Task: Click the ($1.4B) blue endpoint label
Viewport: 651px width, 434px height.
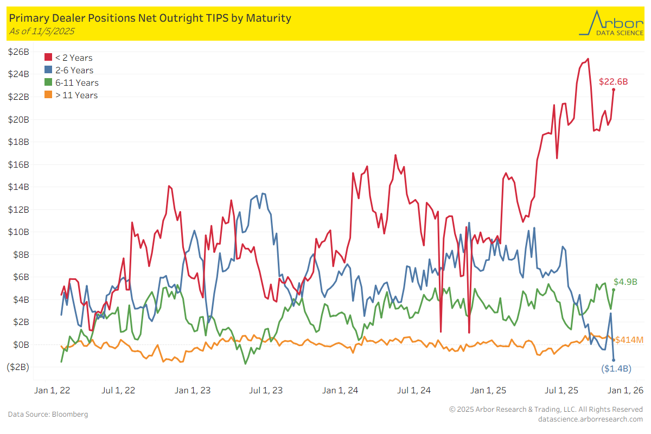Action: point(616,369)
